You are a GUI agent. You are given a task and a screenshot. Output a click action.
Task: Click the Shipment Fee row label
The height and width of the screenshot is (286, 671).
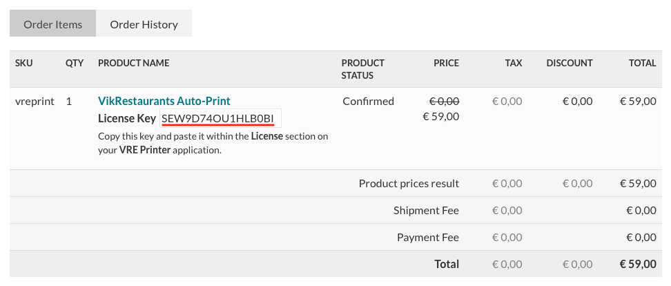(x=426, y=210)
